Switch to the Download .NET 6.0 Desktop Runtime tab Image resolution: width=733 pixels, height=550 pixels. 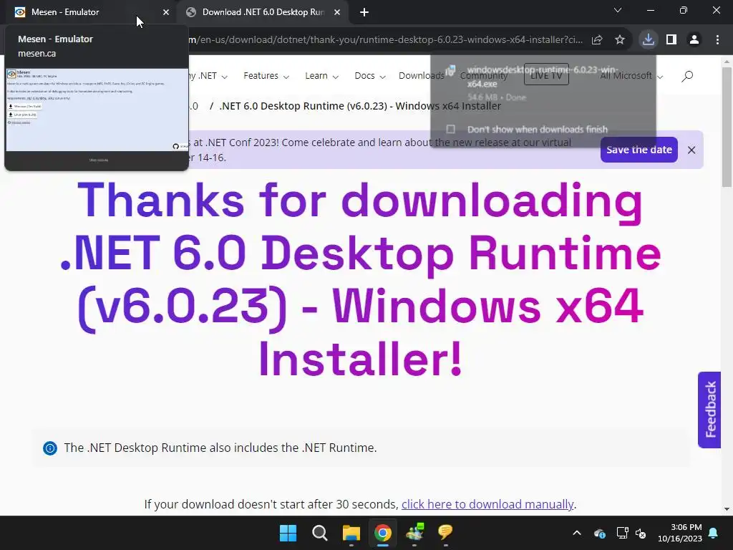(263, 12)
